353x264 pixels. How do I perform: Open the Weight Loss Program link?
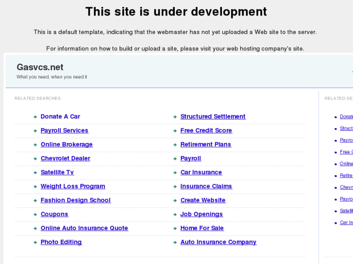[x=73, y=186]
